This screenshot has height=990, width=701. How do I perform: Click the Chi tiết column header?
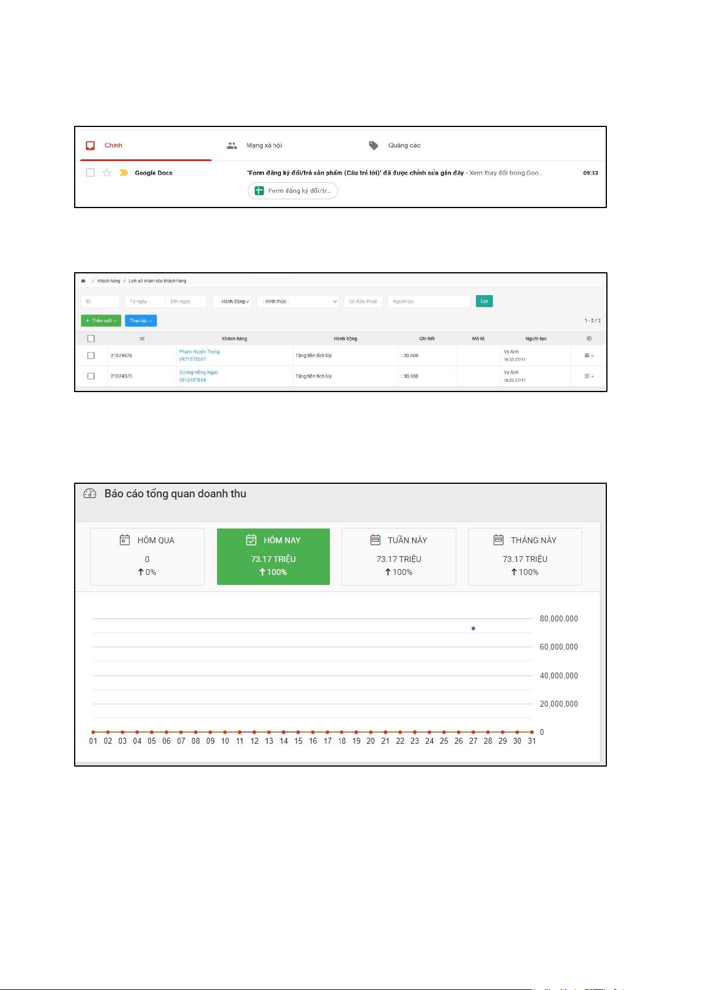coord(427,339)
